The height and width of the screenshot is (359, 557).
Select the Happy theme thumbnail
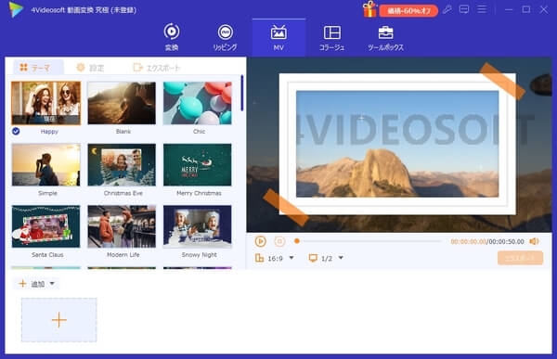point(45,103)
